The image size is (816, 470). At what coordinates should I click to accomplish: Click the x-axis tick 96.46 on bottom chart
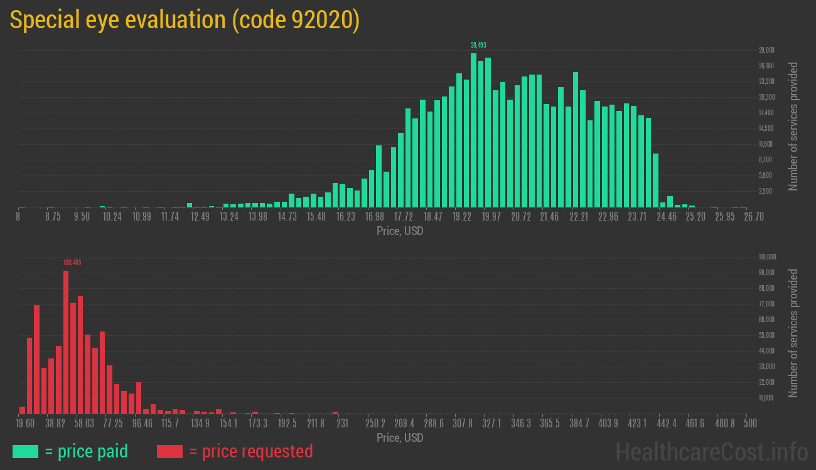point(142,423)
